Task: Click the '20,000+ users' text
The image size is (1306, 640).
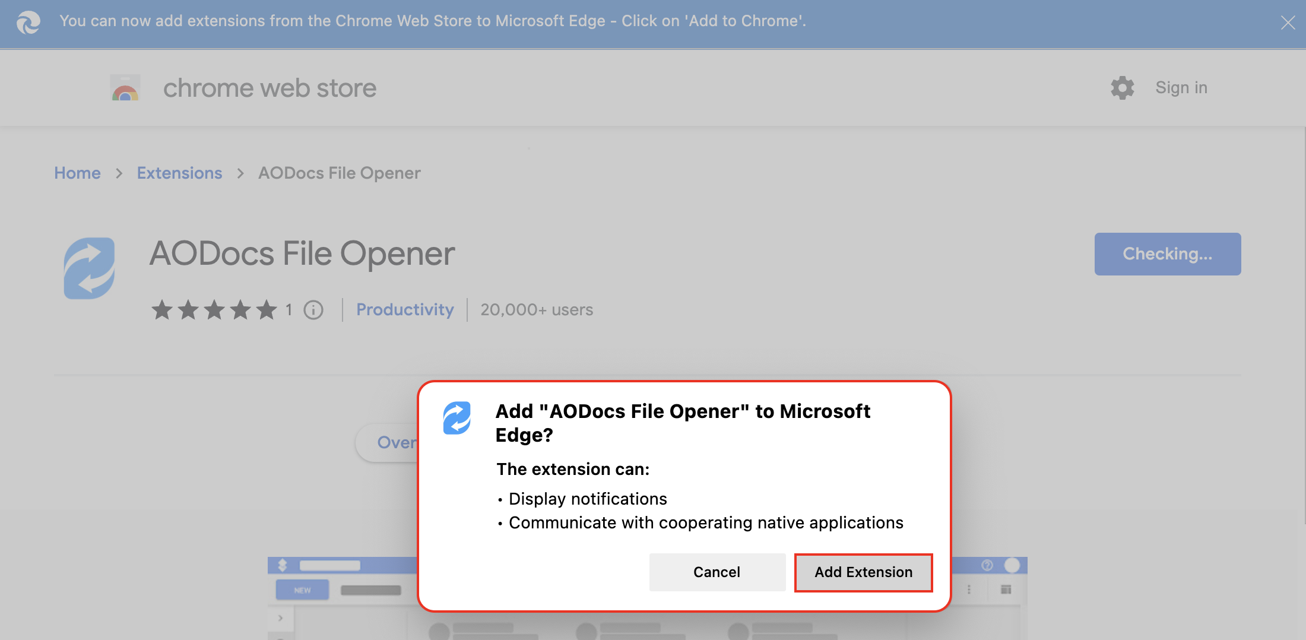Action: [x=537, y=310]
